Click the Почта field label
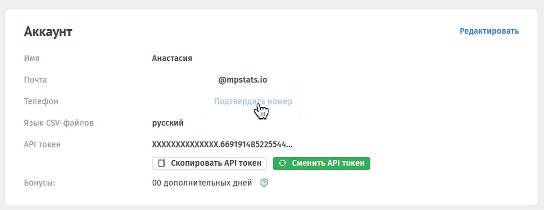 tap(35, 80)
